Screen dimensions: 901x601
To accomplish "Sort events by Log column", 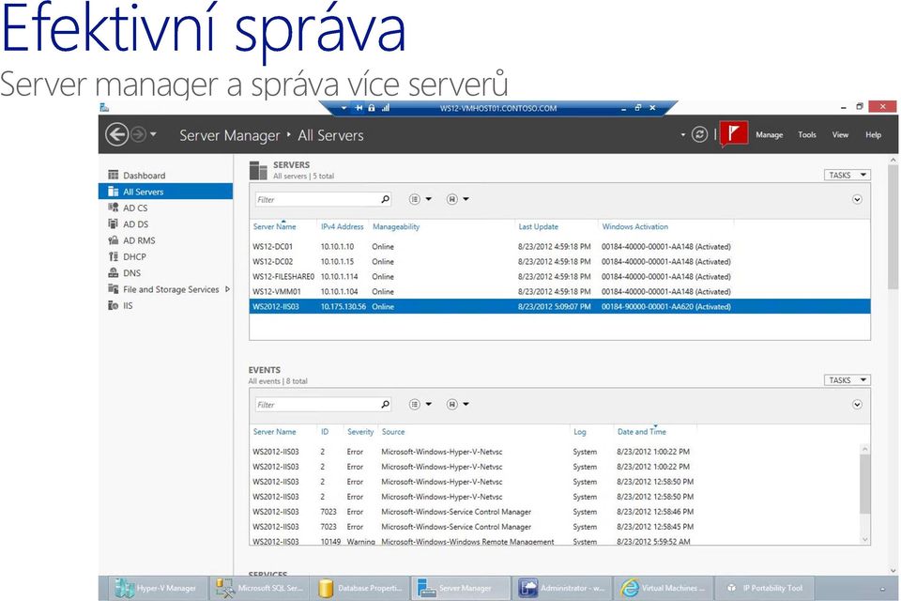I will (579, 432).
